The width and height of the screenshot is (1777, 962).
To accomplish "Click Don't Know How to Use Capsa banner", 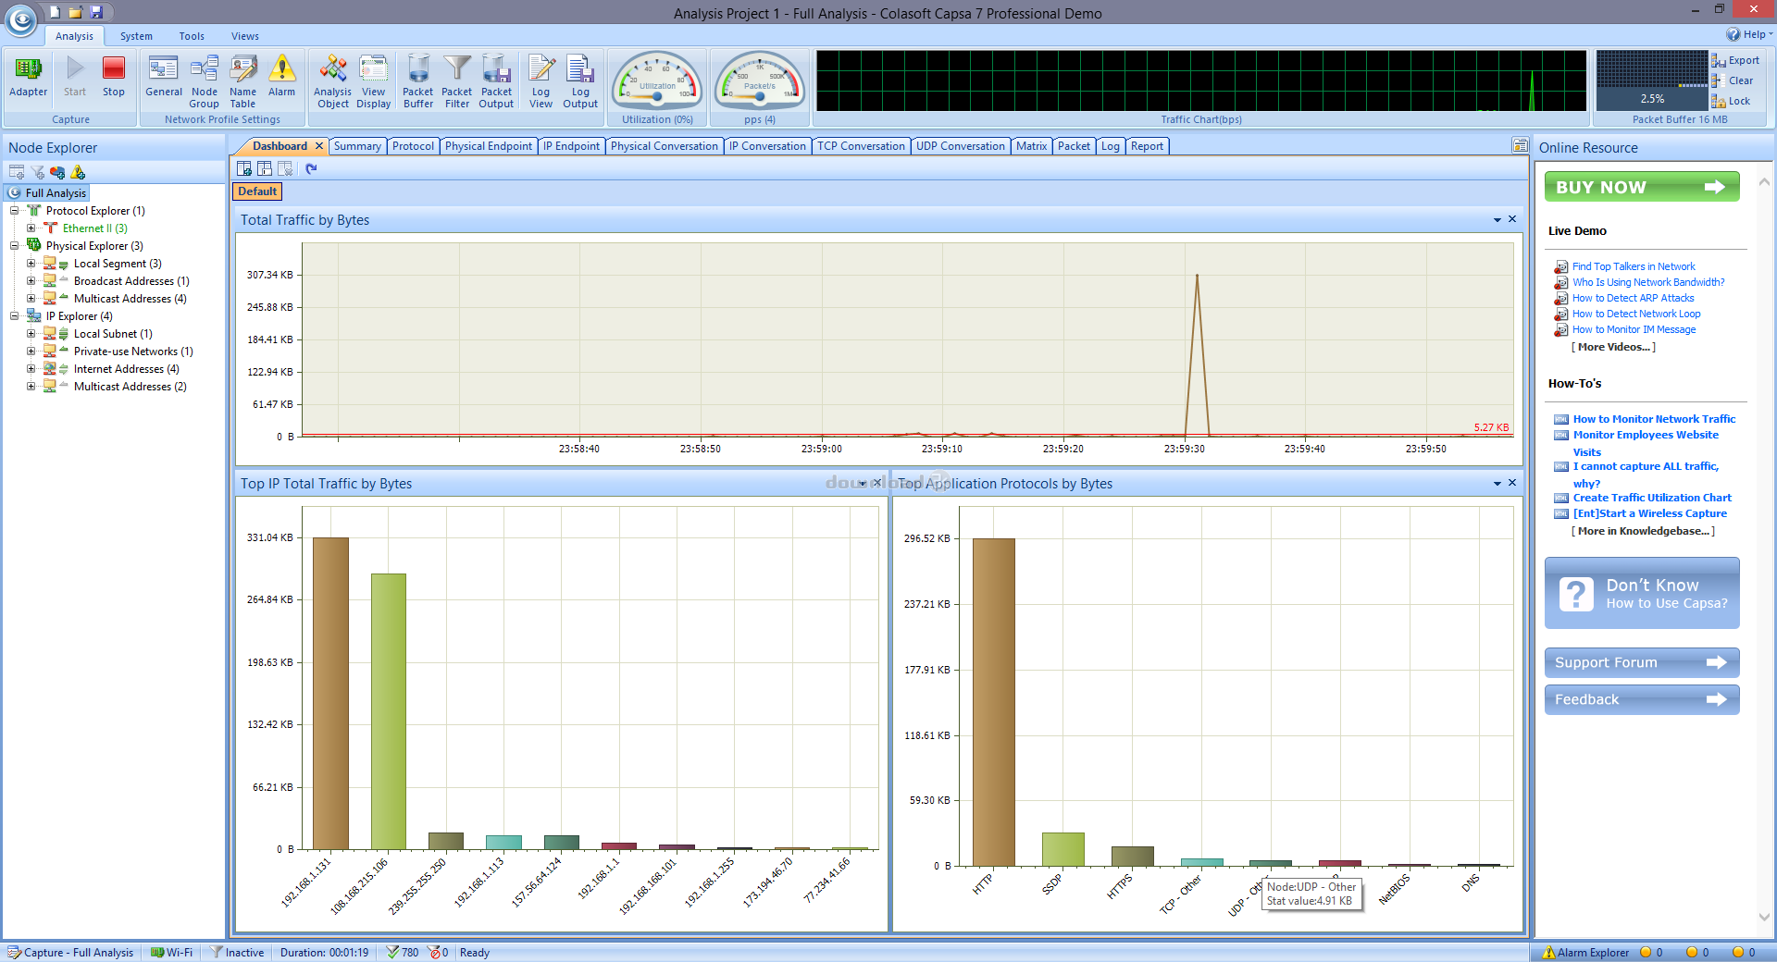I will 1641,593.
